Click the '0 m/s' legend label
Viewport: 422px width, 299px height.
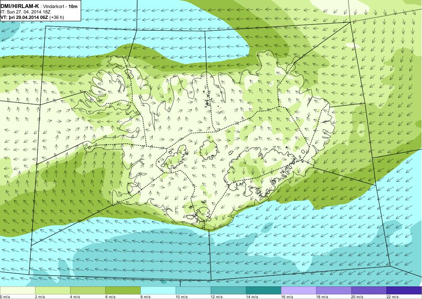5,297
